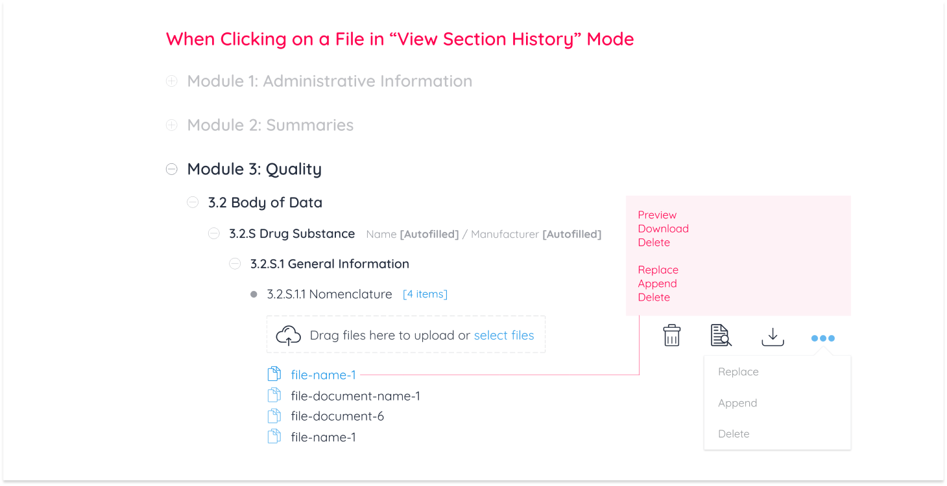Viewport: 947px width, 486px height.
Task: Click the download icon in the toolbar
Action: pos(772,335)
